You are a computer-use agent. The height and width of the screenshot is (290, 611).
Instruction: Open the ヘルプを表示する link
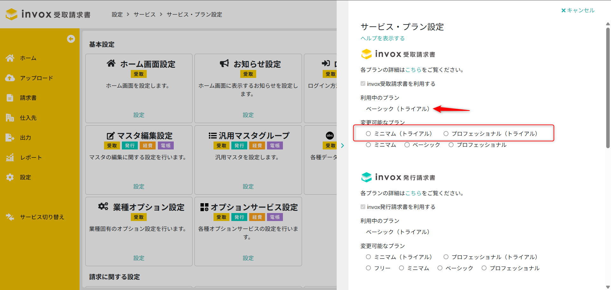point(383,38)
